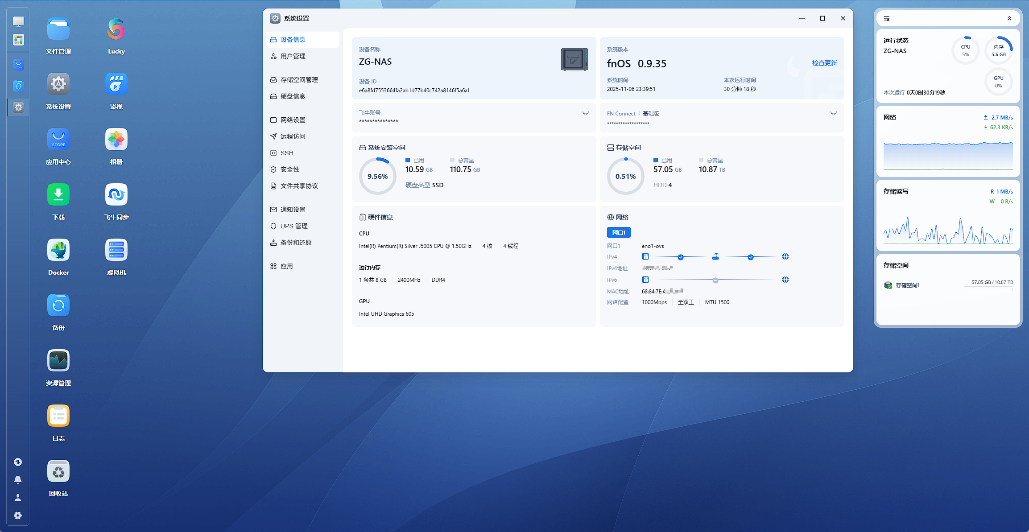Select the 网口1 network tab button
Screen dimensions: 1029x532
tap(618, 232)
